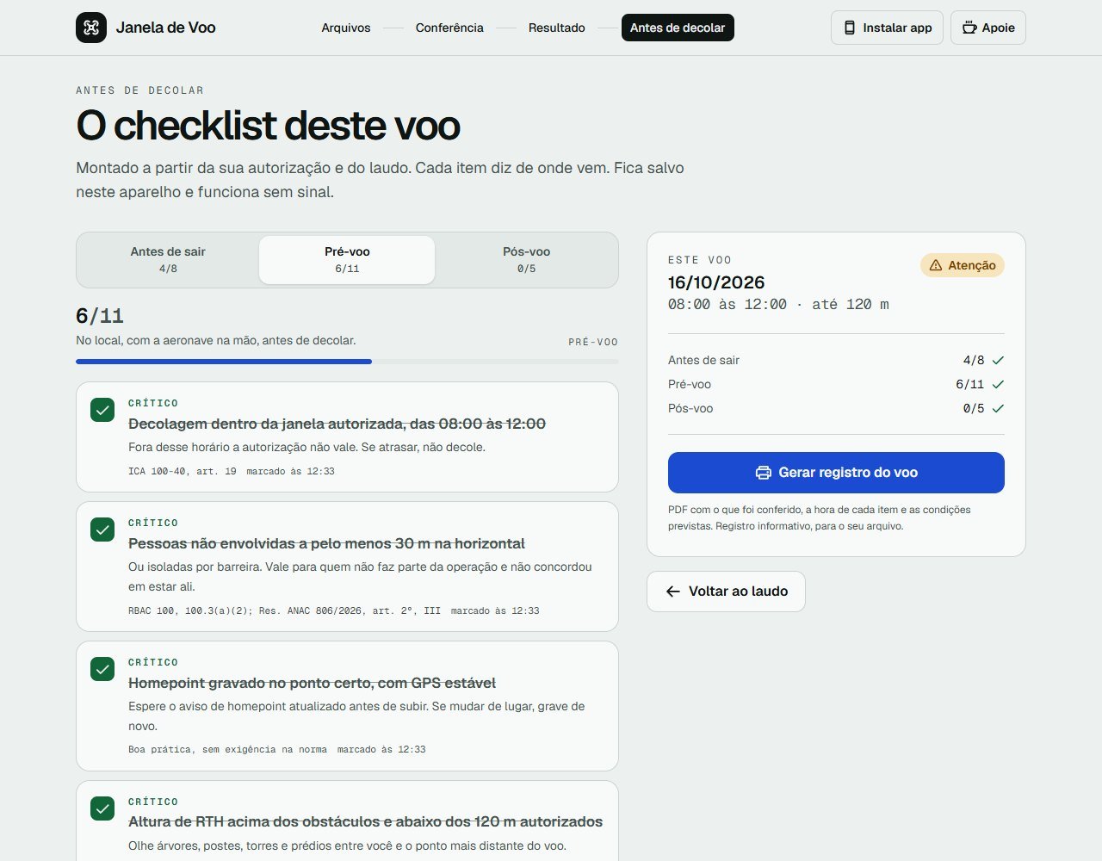Go to the Conferência step
Image resolution: width=1102 pixels, height=861 pixels.
449,28
